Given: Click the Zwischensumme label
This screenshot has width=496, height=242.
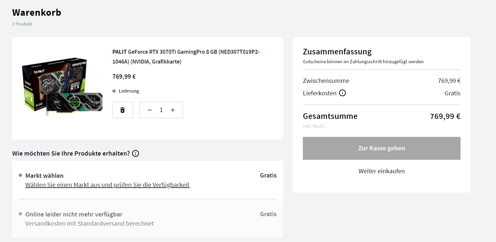Looking at the screenshot, I should click(326, 81).
